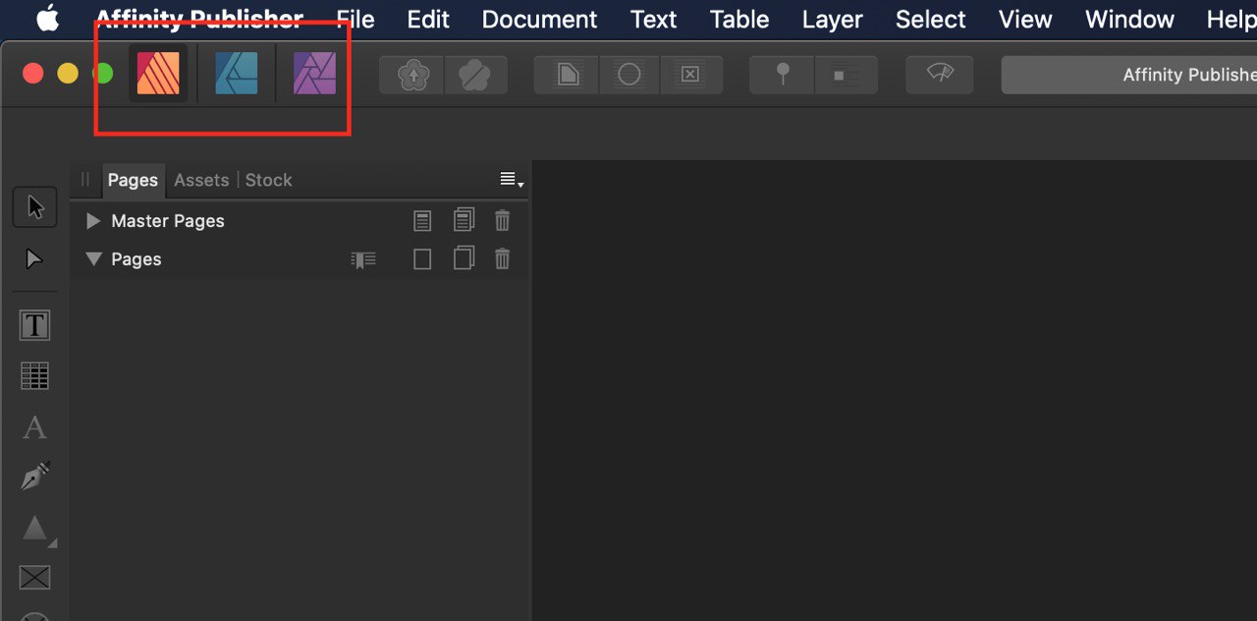Open the View menu
The height and width of the screenshot is (621, 1257).
[x=1025, y=19]
